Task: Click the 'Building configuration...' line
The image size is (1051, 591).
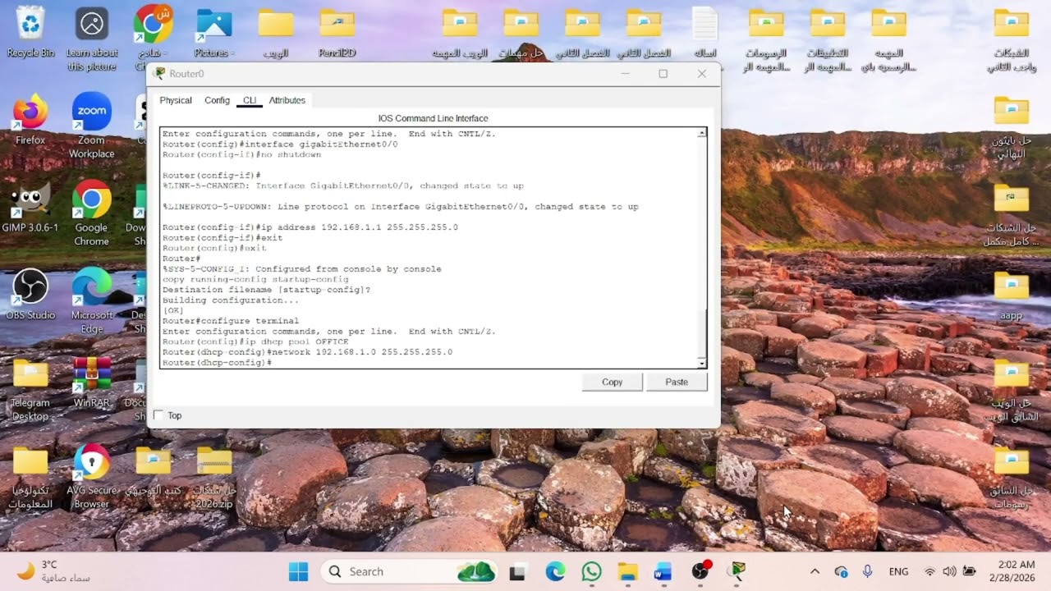Action: coord(230,300)
